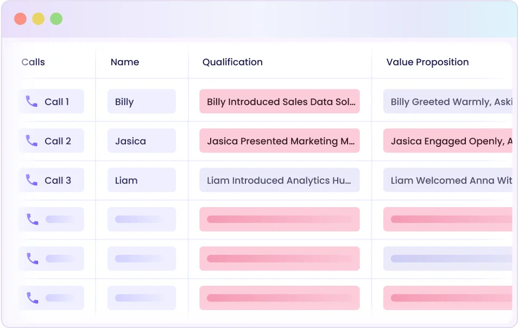The height and width of the screenshot is (328, 518).
Task: Click the phone icon for Call 1
Action: 32,101
